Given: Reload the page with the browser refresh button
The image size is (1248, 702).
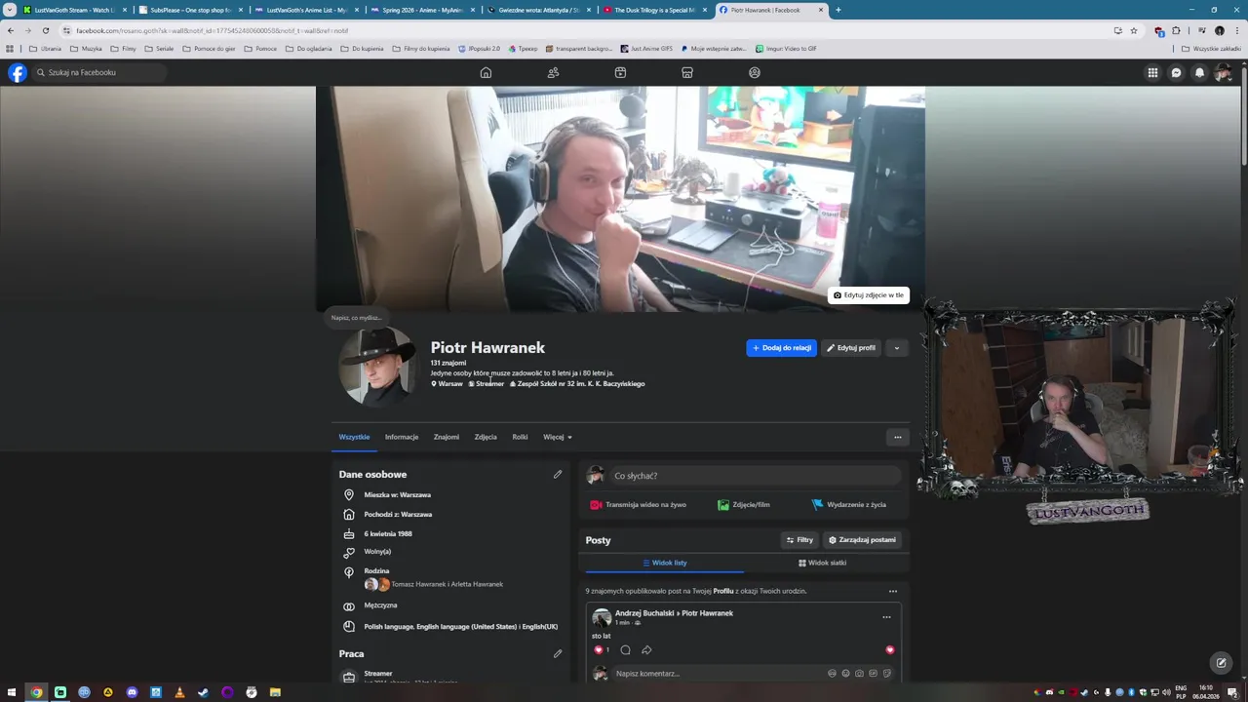Looking at the screenshot, I should click(x=45, y=30).
